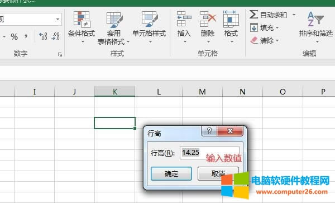Open the Conditional Formatting (条件格式) menu
The width and height of the screenshot is (335, 203).
coord(82,27)
